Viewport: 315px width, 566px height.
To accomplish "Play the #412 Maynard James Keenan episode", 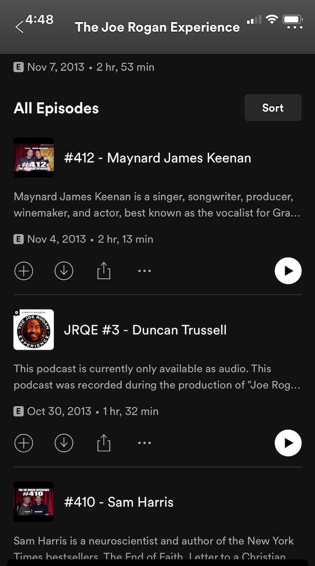I will [x=288, y=271].
